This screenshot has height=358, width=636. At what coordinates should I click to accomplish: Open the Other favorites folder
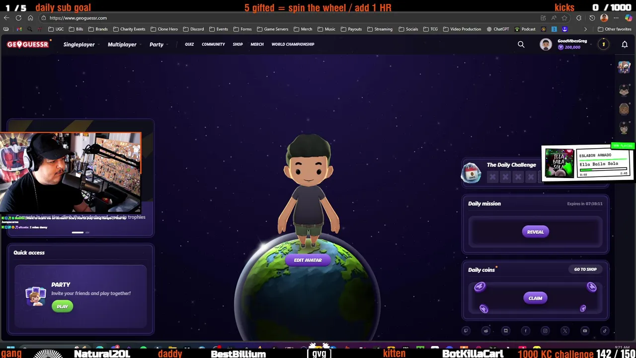614,29
